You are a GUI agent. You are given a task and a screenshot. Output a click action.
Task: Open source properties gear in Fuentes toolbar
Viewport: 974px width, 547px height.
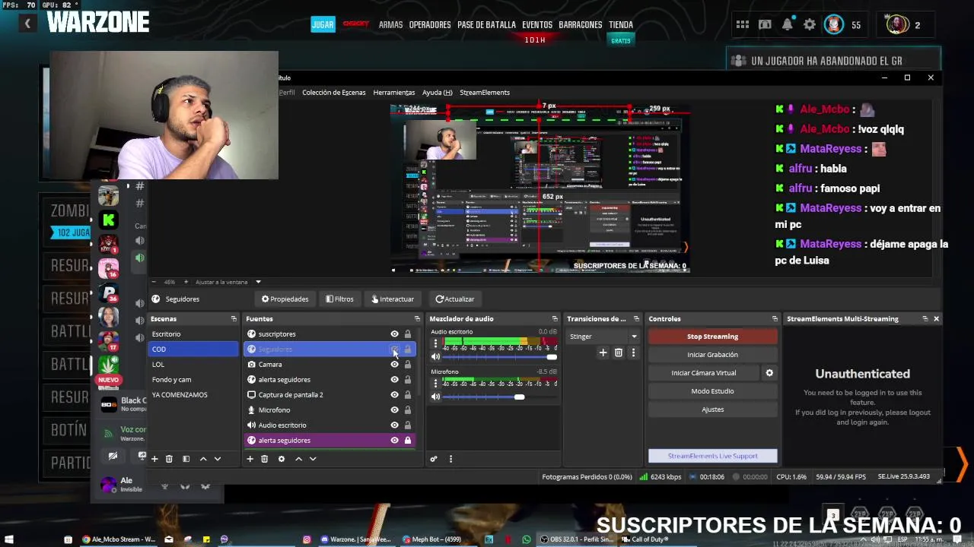(282, 459)
